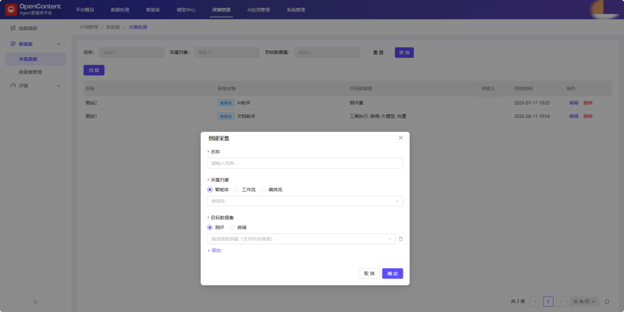The height and width of the screenshot is (312, 624).
Task: Click the 评测 sidebar gauge icon
Action: click(13, 86)
